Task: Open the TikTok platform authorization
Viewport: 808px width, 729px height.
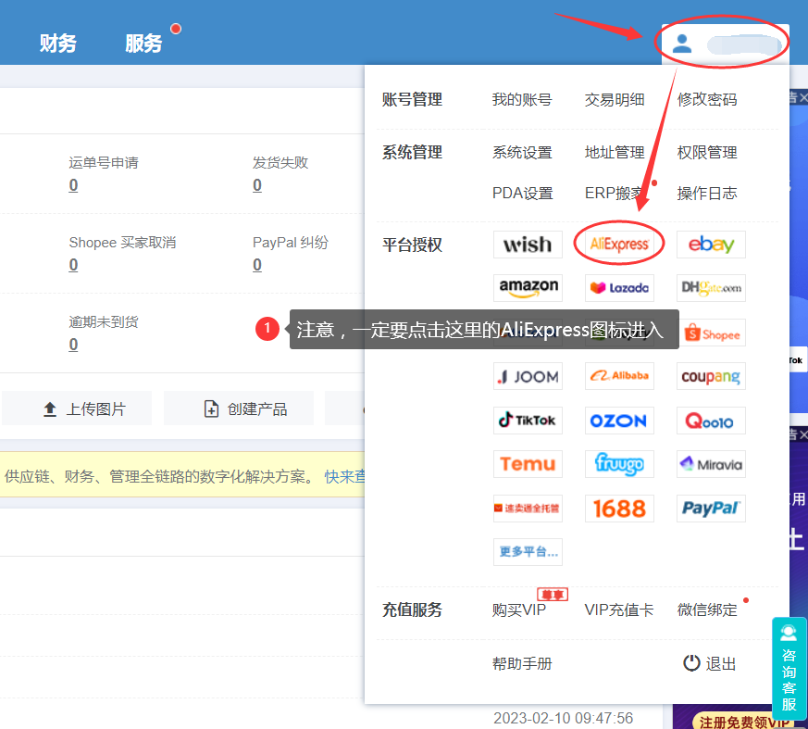Action: pyautogui.click(x=528, y=421)
